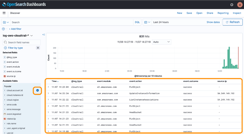Image resolution: width=244 pixels, height=134 pixels.
Task: Expand the ListInstanceAssociations row
Action: tap(48, 100)
